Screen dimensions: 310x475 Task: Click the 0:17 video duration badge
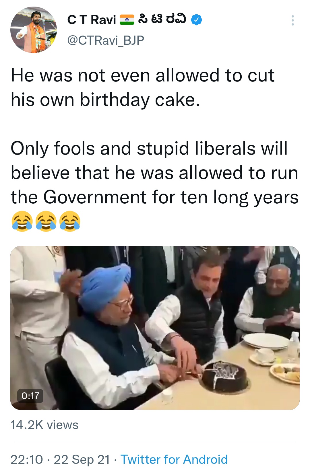[30, 396]
